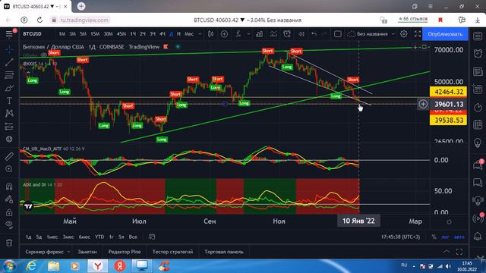Expand bottom panel with chevron up

(447, 251)
